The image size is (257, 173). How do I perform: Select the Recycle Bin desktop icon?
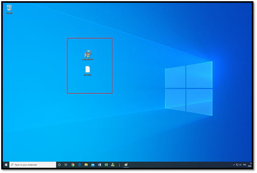(9, 8)
